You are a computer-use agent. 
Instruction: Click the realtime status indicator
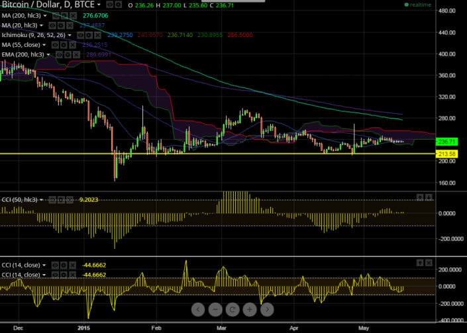tap(418, 5)
